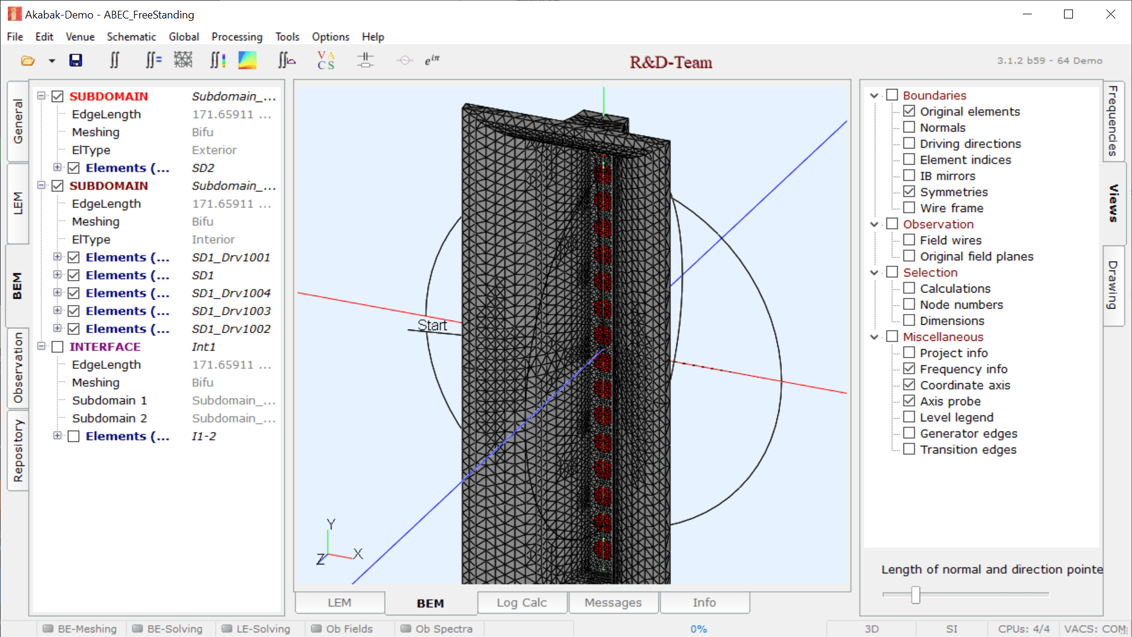Click the AC source symbol icon
Screen dimensions: 1132x637
(405, 60)
